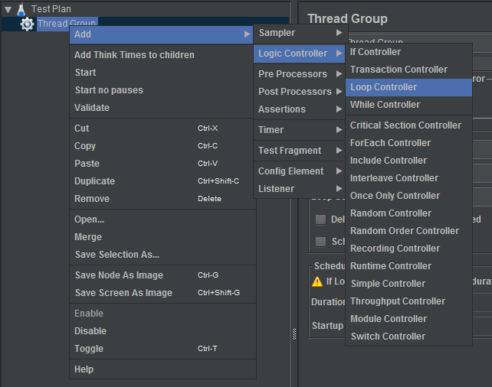
Task: Click the Test Plan flask icon
Action: click(21, 9)
